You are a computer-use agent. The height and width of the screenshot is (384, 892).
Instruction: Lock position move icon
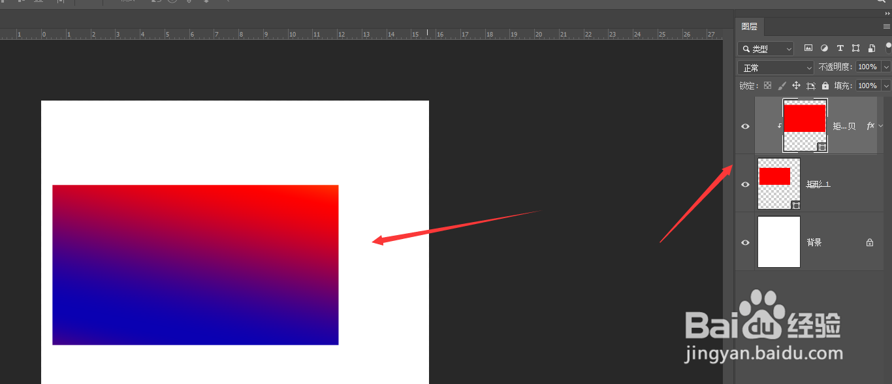pos(796,86)
